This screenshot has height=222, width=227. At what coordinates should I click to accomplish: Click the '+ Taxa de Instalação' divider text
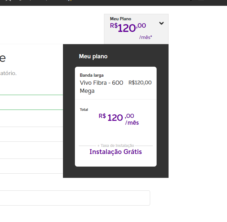pyautogui.click(x=116, y=145)
